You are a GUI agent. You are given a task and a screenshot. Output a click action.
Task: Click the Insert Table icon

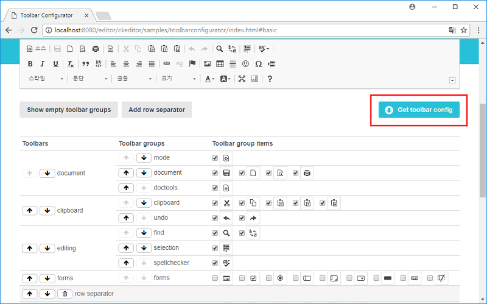click(220, 64)
